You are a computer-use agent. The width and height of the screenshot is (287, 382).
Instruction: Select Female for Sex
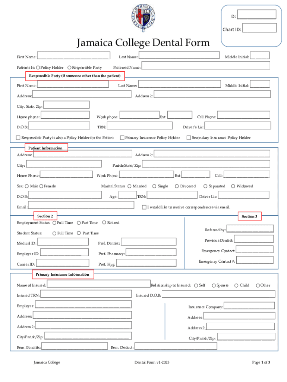click(x=41, y=186)
